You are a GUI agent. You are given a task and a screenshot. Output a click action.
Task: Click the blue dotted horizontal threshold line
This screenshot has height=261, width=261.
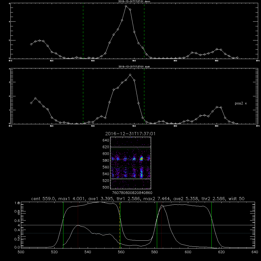tap(138, 233)
